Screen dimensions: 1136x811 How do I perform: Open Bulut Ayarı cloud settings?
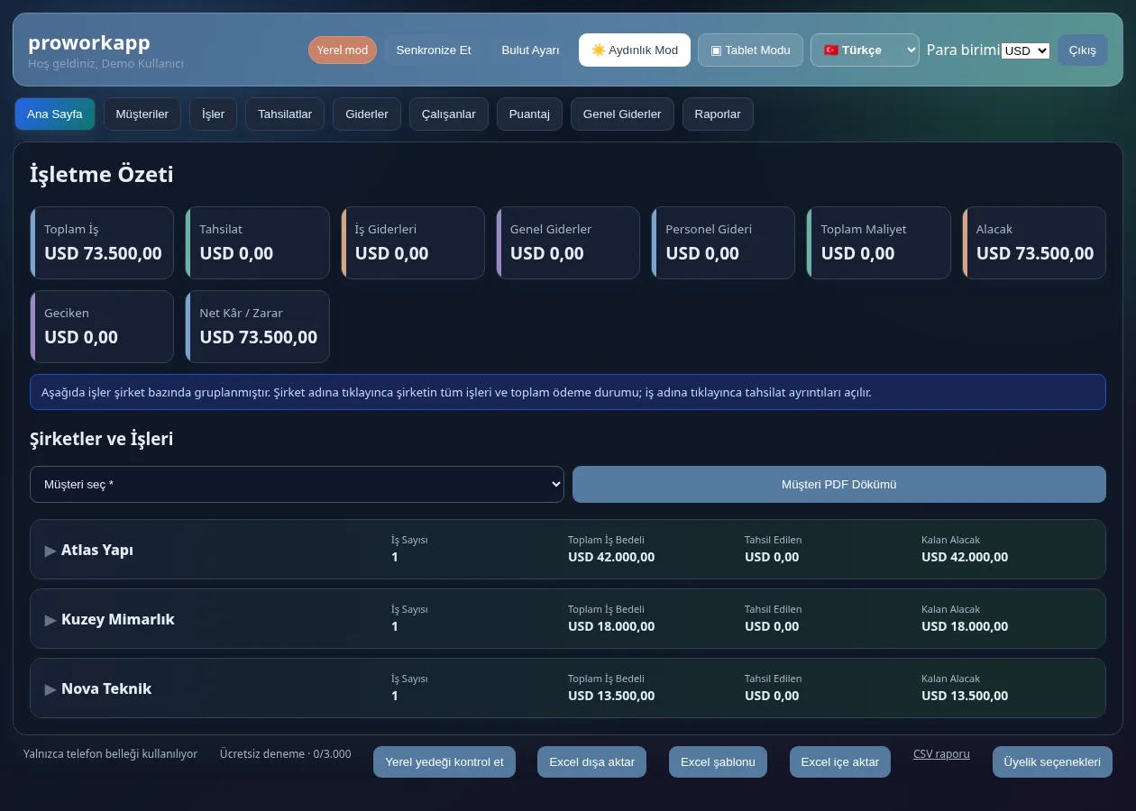click(531, 50)
